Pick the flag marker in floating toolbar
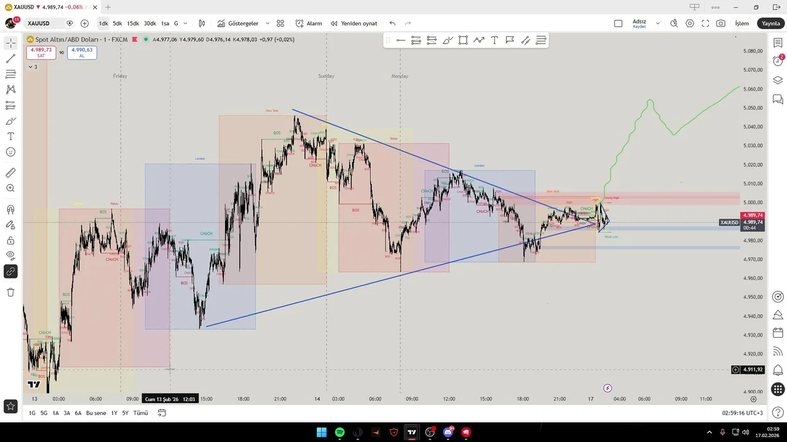Viewport: 787px width, 442px height. coord(510,41)
